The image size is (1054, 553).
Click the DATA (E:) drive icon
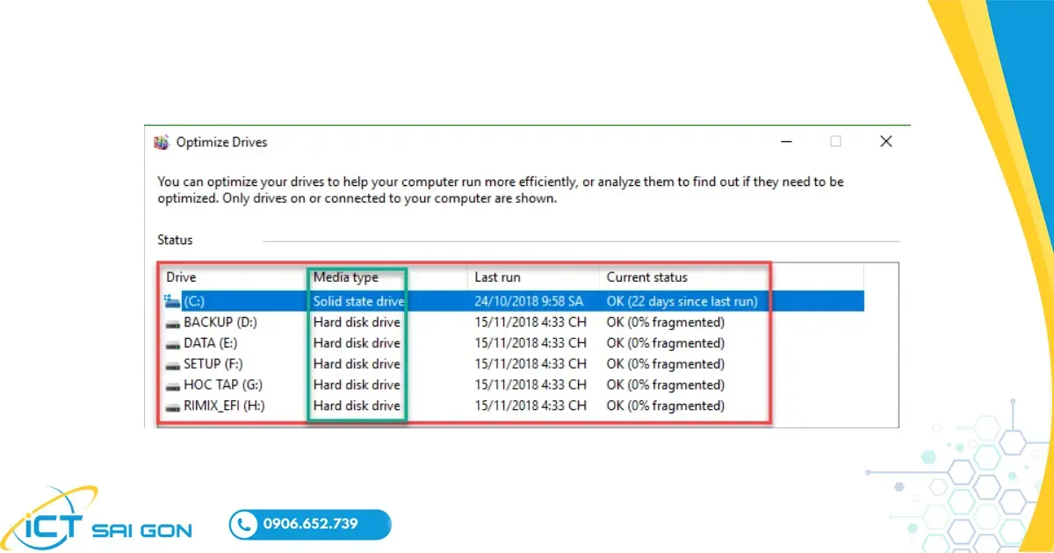171,343
